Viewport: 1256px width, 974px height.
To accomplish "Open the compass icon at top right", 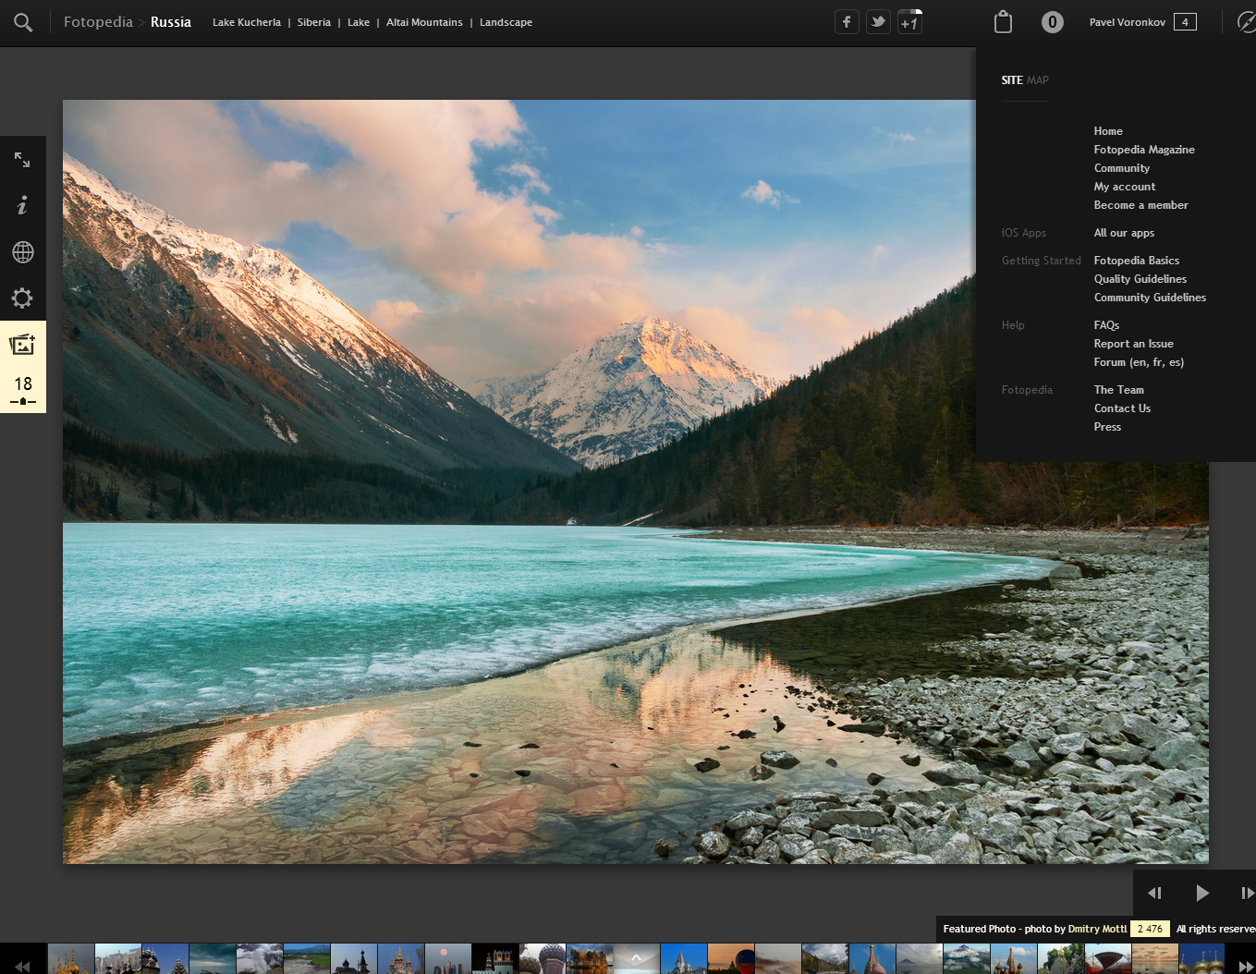I will click(x=1246, y=22).
